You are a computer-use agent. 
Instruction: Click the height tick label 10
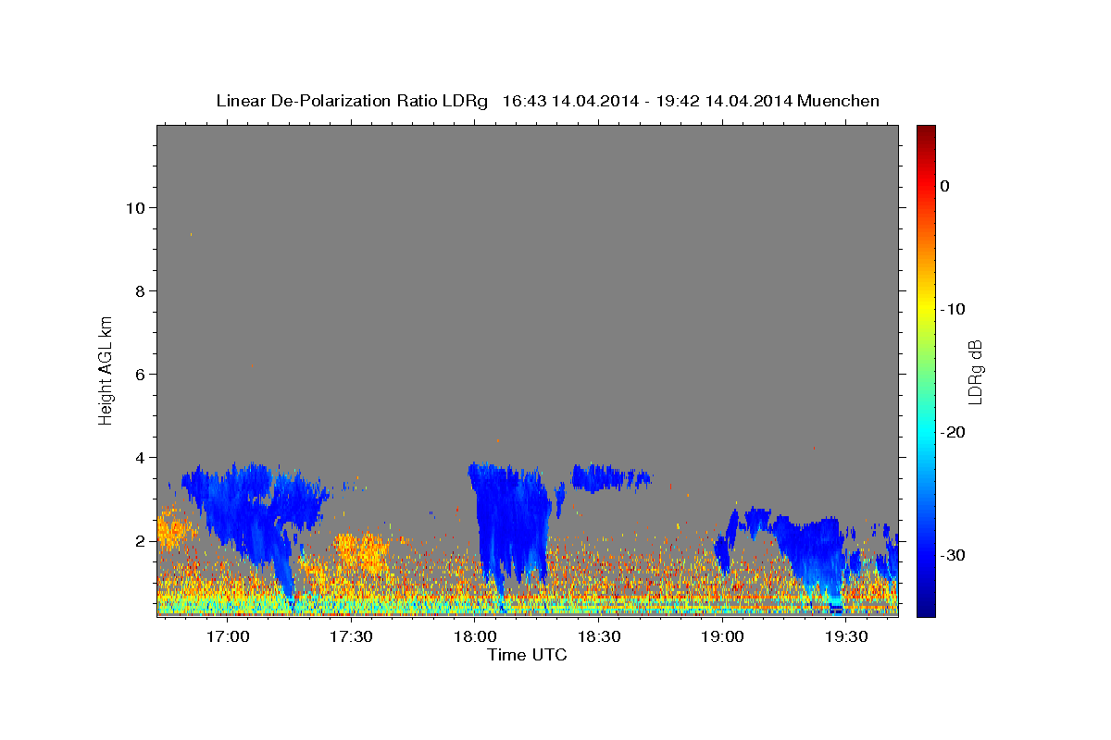click(x=135, y=207)
